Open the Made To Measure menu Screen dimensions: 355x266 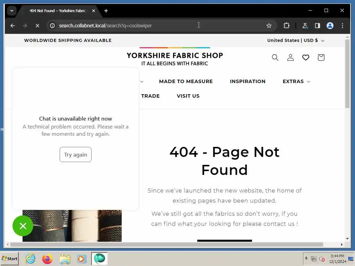186,81
